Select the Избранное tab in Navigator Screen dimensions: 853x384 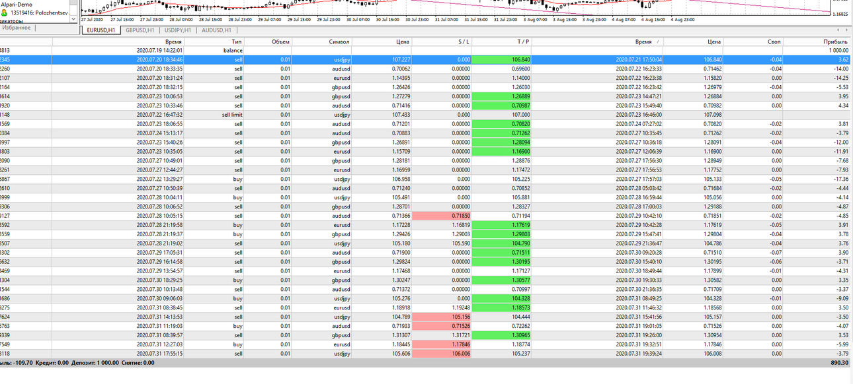click(x=17, y=28)
